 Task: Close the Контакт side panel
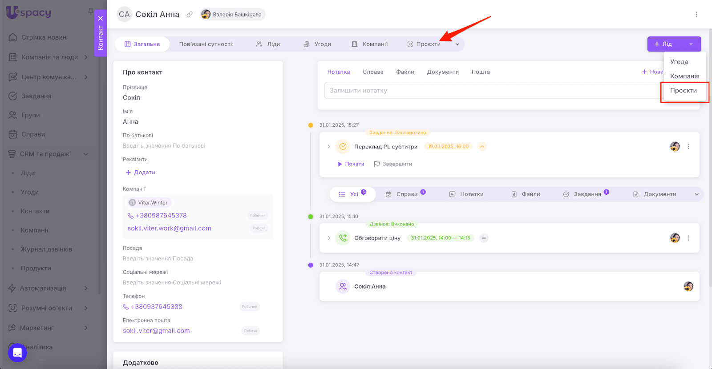(101, 18)
